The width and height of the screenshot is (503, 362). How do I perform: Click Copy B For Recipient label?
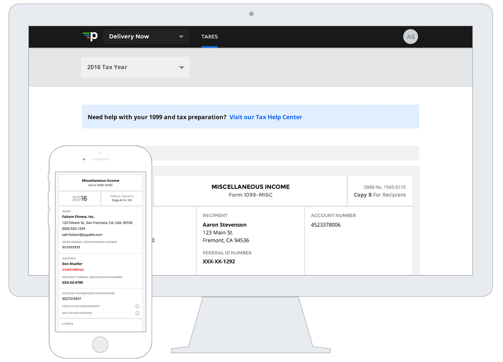[x=380, y=195]
